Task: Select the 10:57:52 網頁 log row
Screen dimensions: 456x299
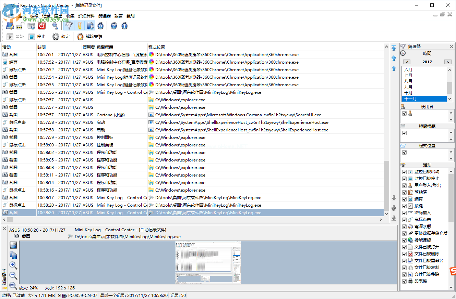Action: [x=193, y=62]
